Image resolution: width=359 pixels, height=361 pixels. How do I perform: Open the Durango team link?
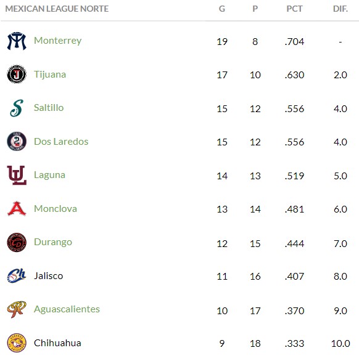click(x=53, y=242)
